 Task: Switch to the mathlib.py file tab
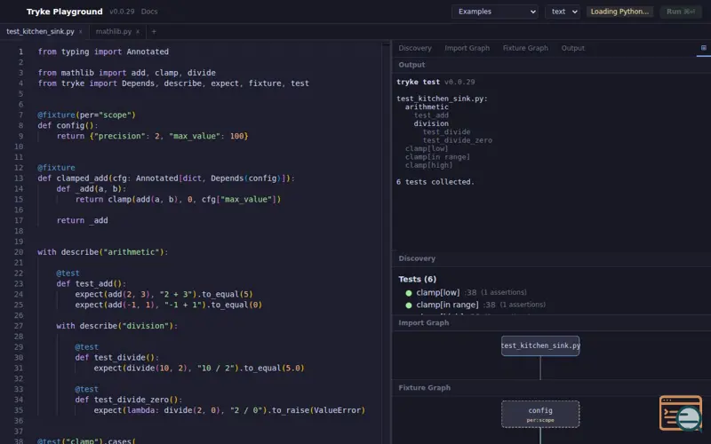[x=114, y=32]
